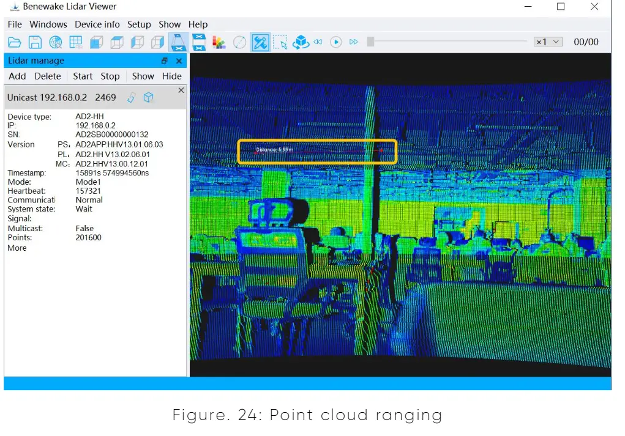Click the playback progress slider handle

(x=371, y=42)
